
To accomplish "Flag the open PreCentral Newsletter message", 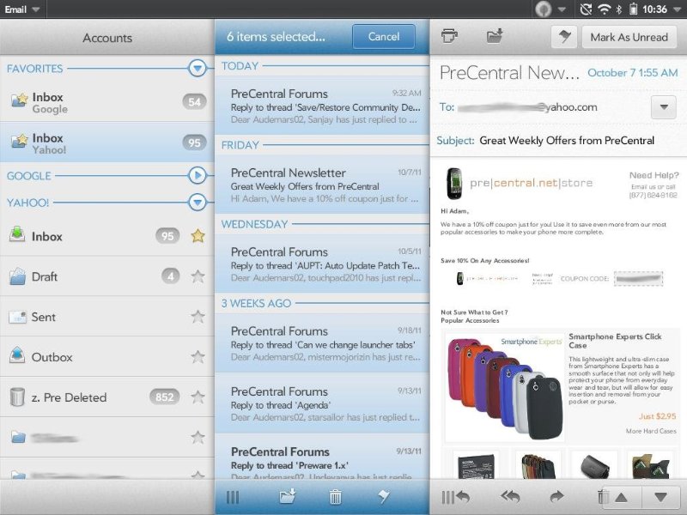I will 564,37.
